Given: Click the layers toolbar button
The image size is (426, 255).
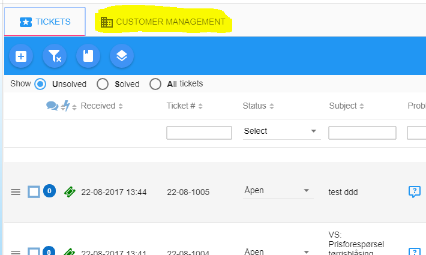Looking at the screenshot, I should click(122, 56).
